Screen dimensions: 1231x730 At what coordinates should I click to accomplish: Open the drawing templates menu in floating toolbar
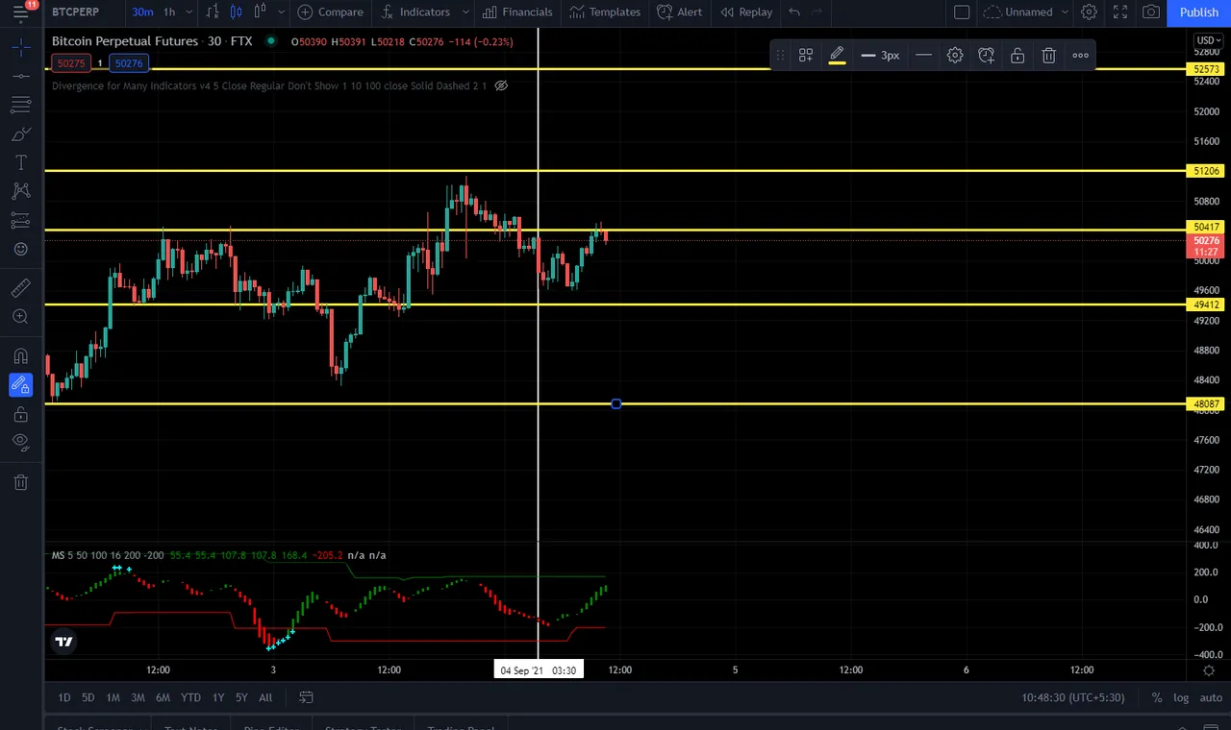coord(806,56)
